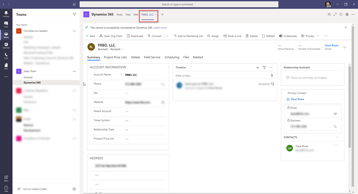The image size is (358, 194).
Task: Open tab in website globe icon
Action: point(347,15)
